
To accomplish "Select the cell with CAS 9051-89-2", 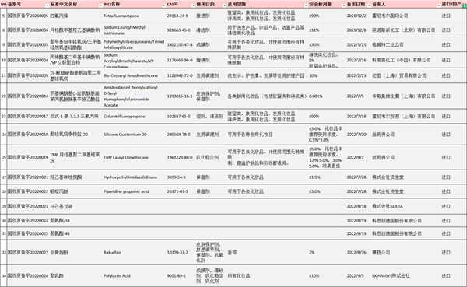I will coord(181,276).
